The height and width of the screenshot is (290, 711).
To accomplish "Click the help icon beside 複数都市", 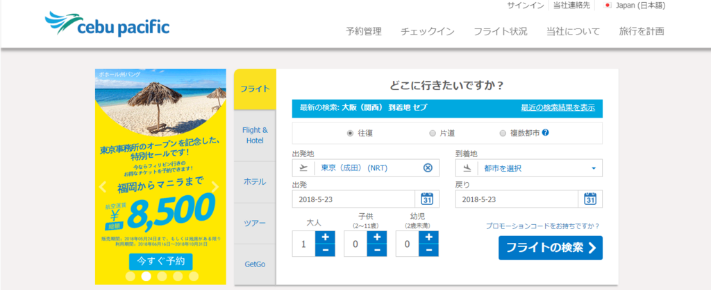I will 546,133.
